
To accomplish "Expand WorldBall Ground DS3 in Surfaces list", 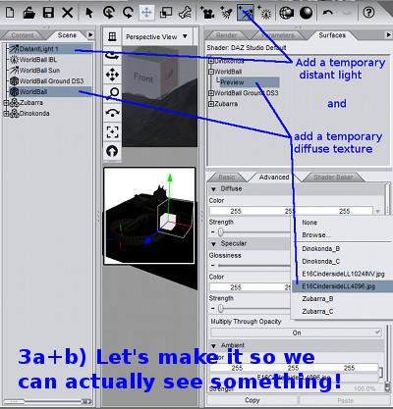I will (x=211, y=93).
